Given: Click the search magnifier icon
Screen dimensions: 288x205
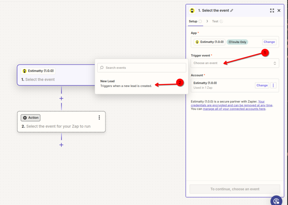Looking at the screenshot, I should tap(102, 67).
